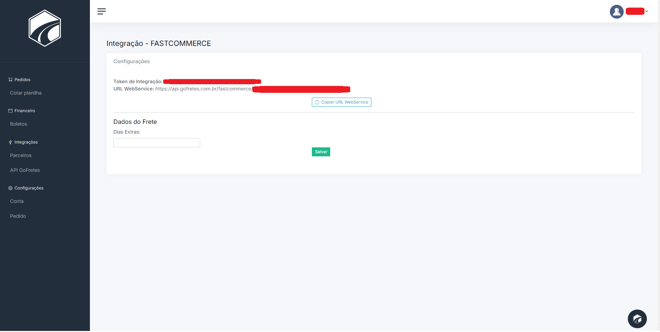660x332 pixels.
Task: Select the Configurações sidebar header
Action: [29, 188]
